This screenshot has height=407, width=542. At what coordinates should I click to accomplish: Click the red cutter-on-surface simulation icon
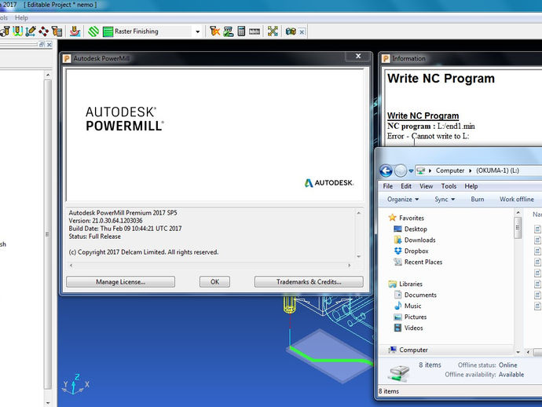point(75,31)
